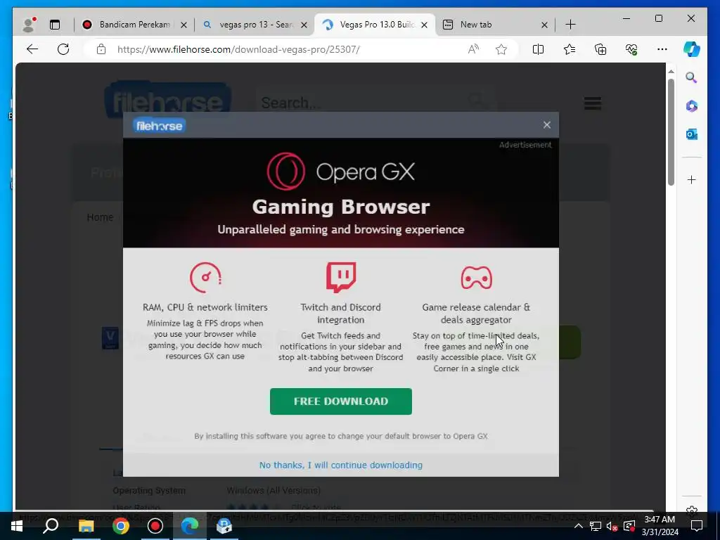Close the New tab tab
Screen dimensions: 720x540
(x=545, y=25)
